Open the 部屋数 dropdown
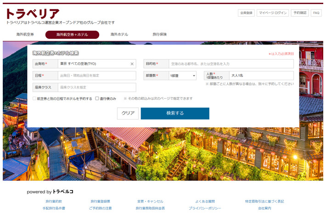This screenshot has width=326, height=218. (182, 76)
